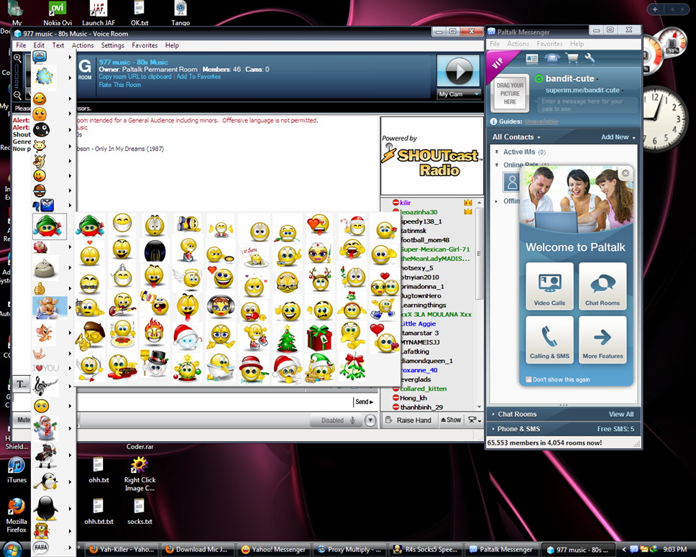Pick the Christmas tree emoticon

pos(287,339)
